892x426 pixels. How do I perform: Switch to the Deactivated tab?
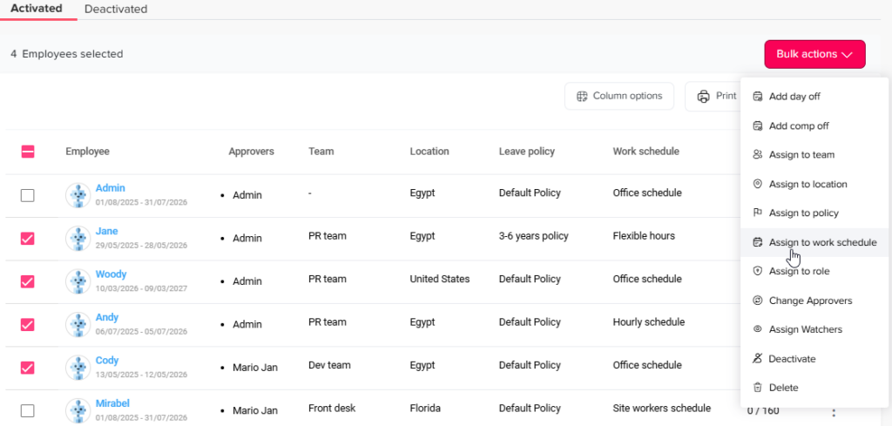(116, 9)
